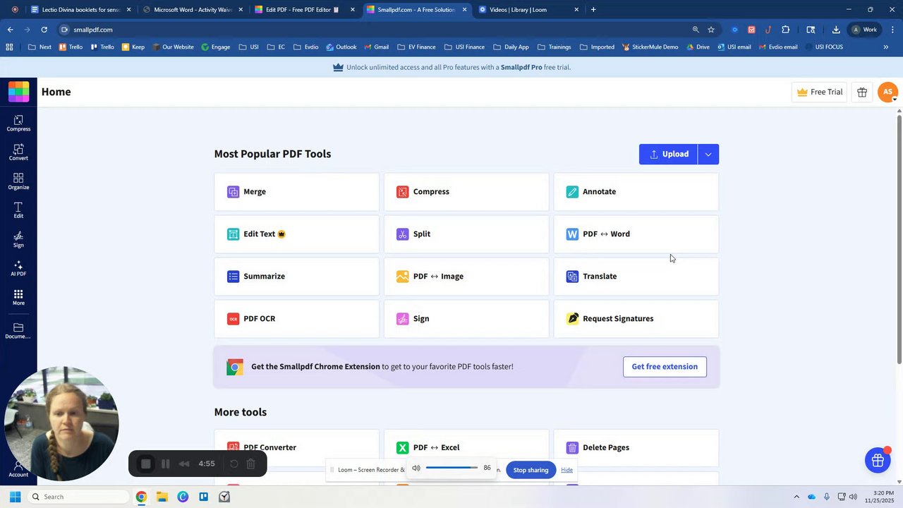Click the Chrome taskbar icon

[x=141, y=497]
